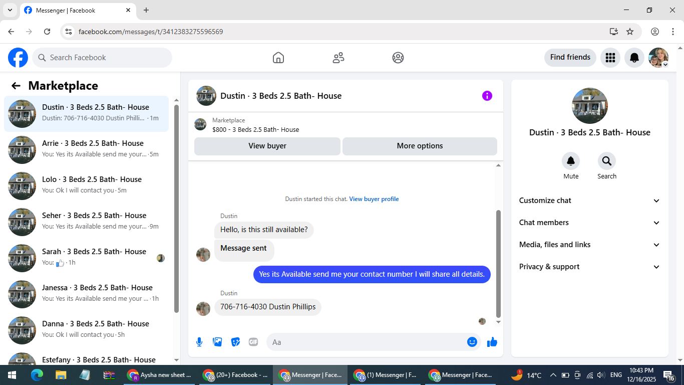Click the Dustin listing thumbnail in right panel
This screenshot has width=684, height=385.
pos(590,106)
